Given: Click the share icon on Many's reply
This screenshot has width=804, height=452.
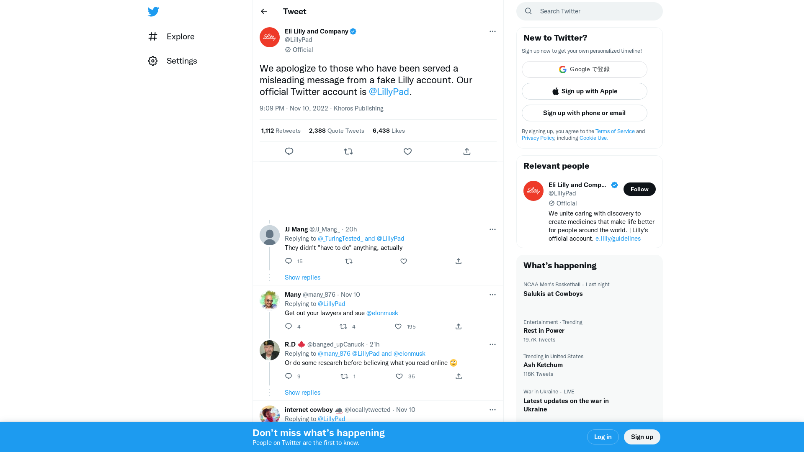Looking at the screenshot, I should 458,326.
